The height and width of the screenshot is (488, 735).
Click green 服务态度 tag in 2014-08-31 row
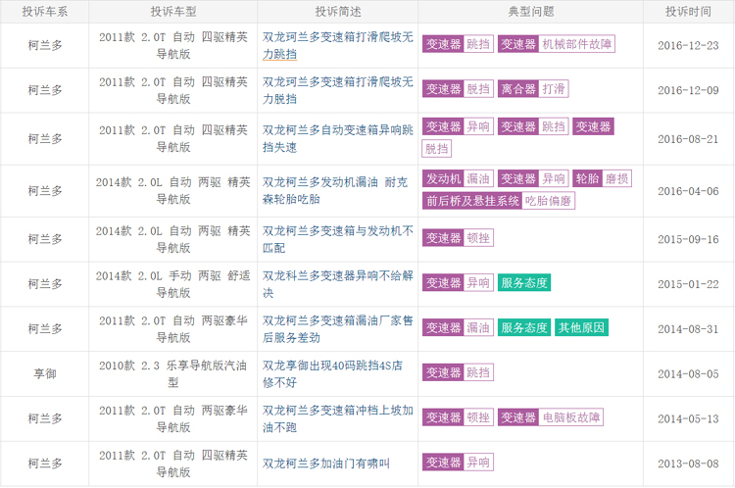524,327
